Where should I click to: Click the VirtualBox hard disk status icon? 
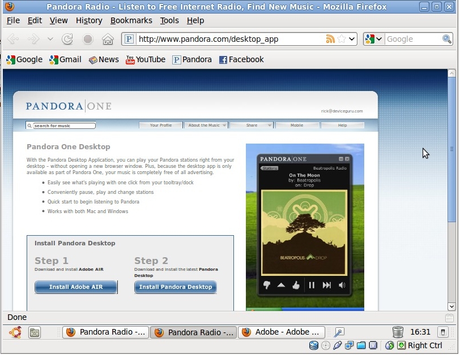pyautogui.click(x=314, y=345)
